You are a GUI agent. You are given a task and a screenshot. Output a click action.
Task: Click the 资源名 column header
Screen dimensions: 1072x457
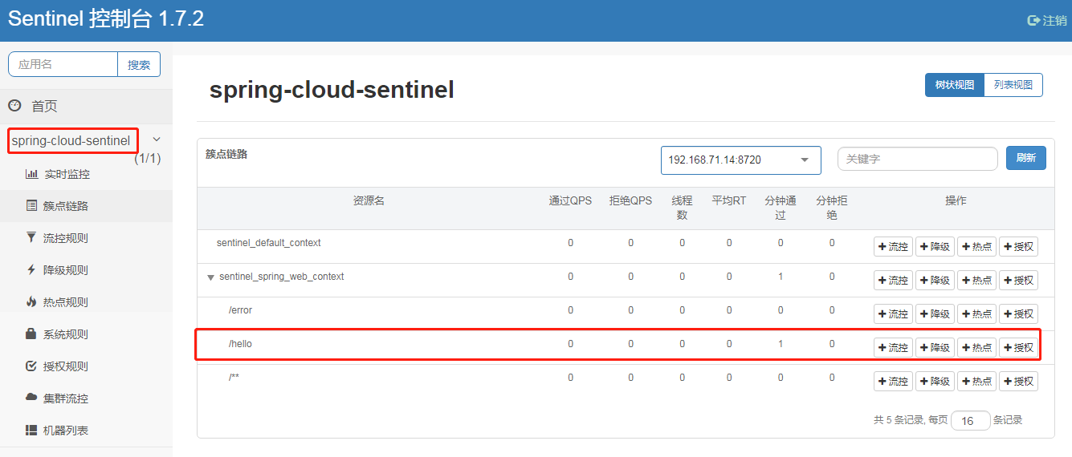pyautogui.click(x=369, y=200)
